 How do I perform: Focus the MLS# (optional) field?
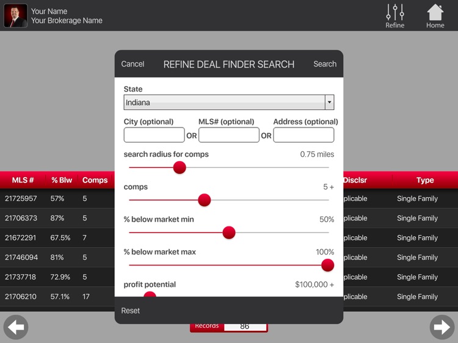(x=229, y=135)
